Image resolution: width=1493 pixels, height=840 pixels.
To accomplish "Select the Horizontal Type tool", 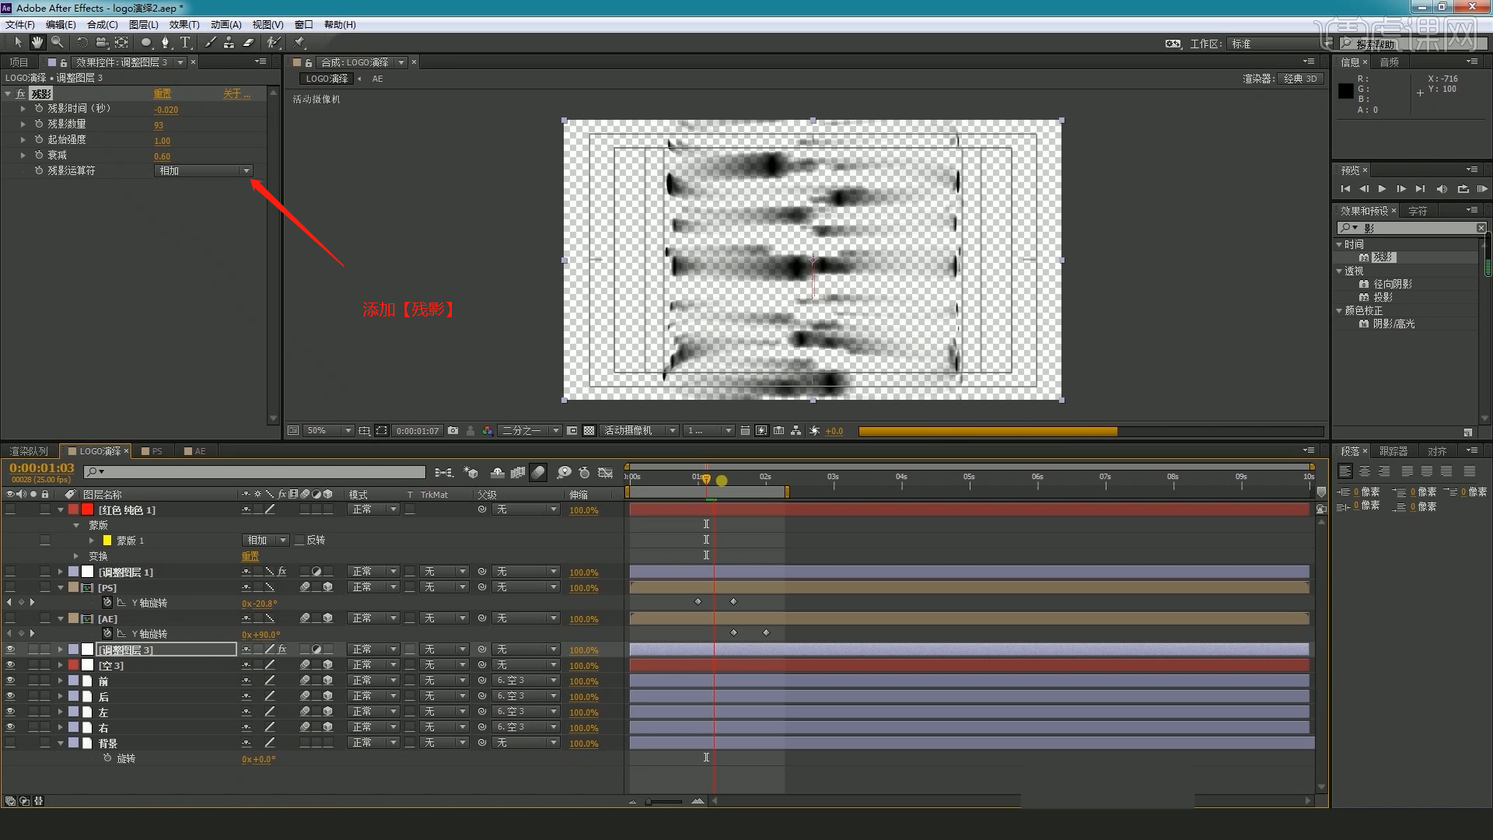I will tap(185, 43).
